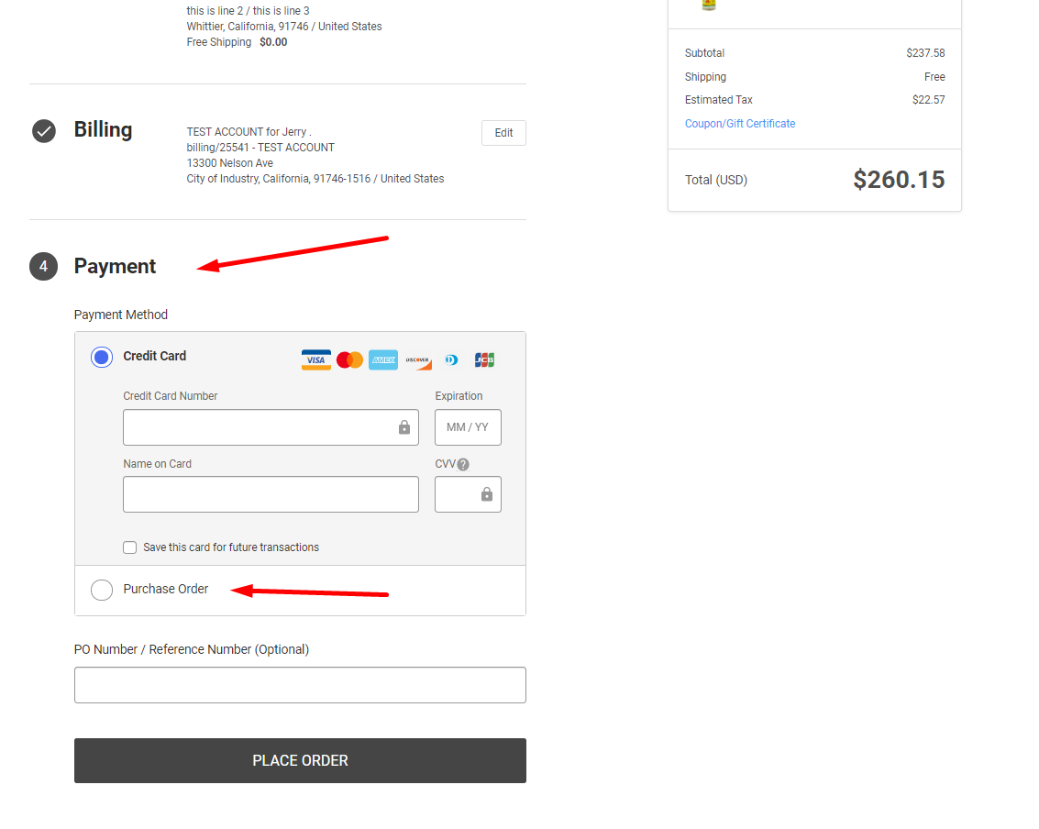Focus the PO Number / Reference Number field
1039x829 pixels.
(300, 685)
